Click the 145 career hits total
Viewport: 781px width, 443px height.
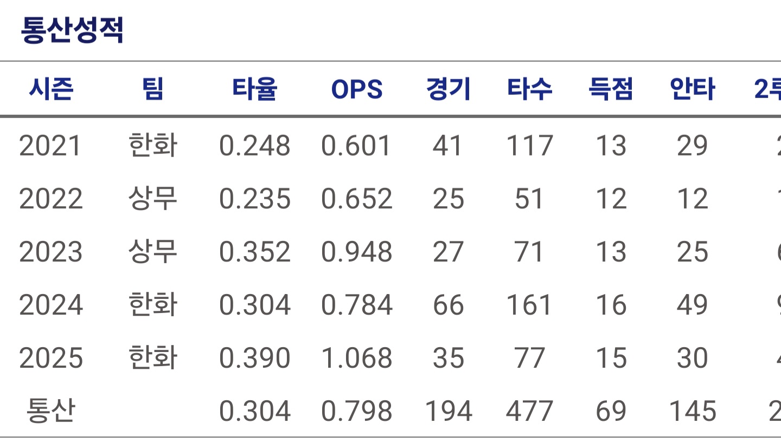click(693, 412)
